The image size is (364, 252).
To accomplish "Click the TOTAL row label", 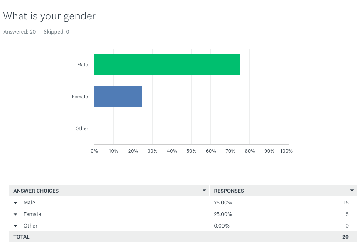I will [x=22, y=237].
